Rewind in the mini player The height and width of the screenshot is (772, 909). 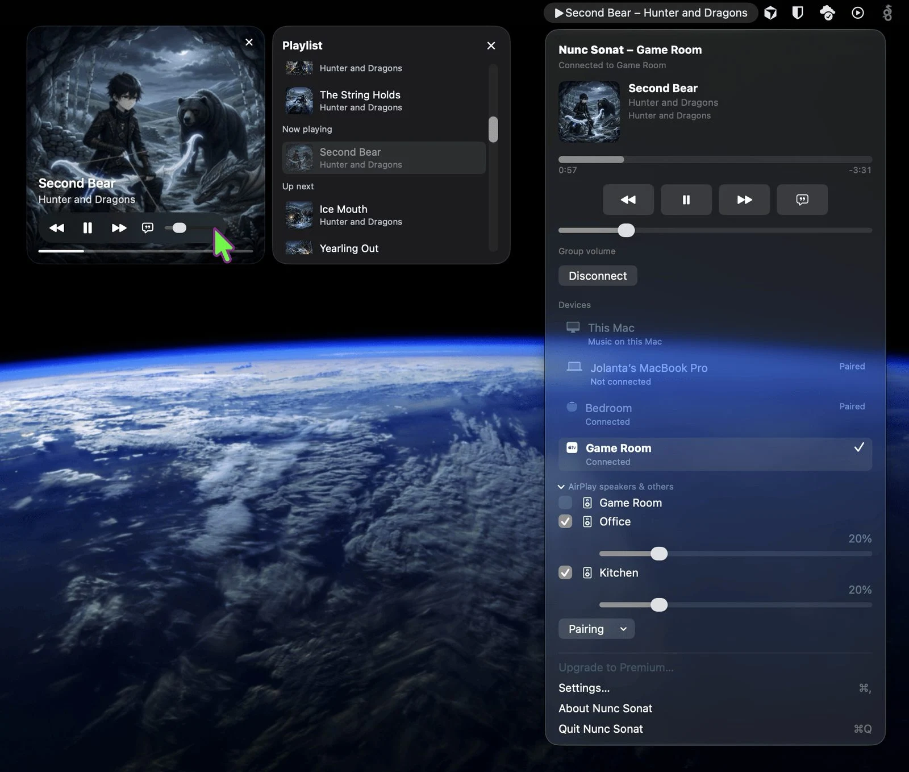point(57,228)
